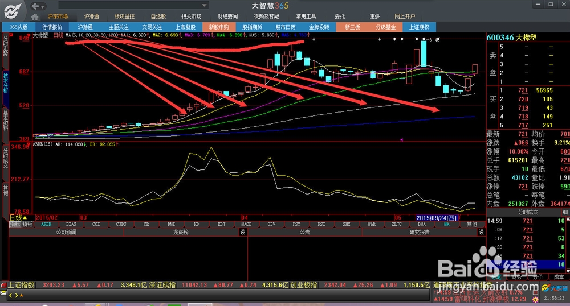Select the DMA indicator
This screenshot has height=306, width=570.
pyautogui.click(x=422, y=225)
